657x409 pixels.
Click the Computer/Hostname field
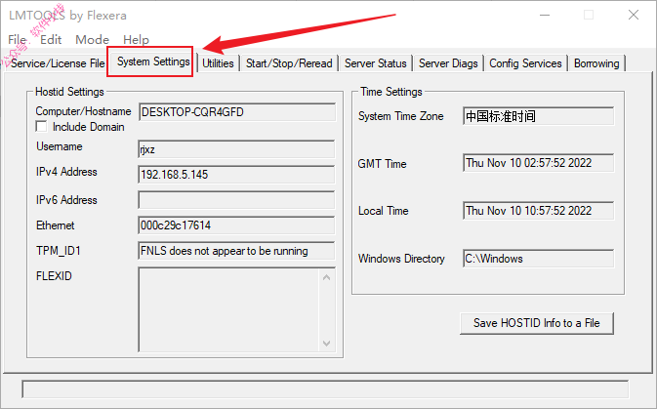[237, 112]
